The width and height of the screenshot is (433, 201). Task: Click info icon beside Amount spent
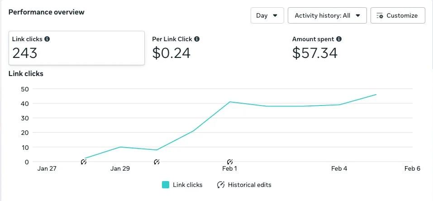pos(339,39)
